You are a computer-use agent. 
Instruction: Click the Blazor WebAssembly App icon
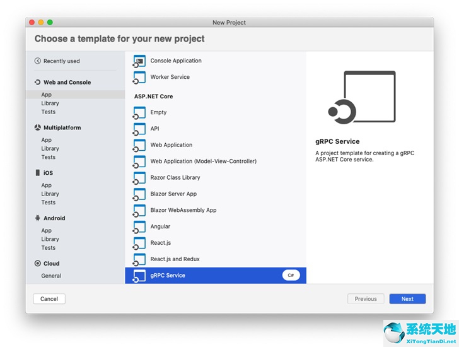(139, 211)
